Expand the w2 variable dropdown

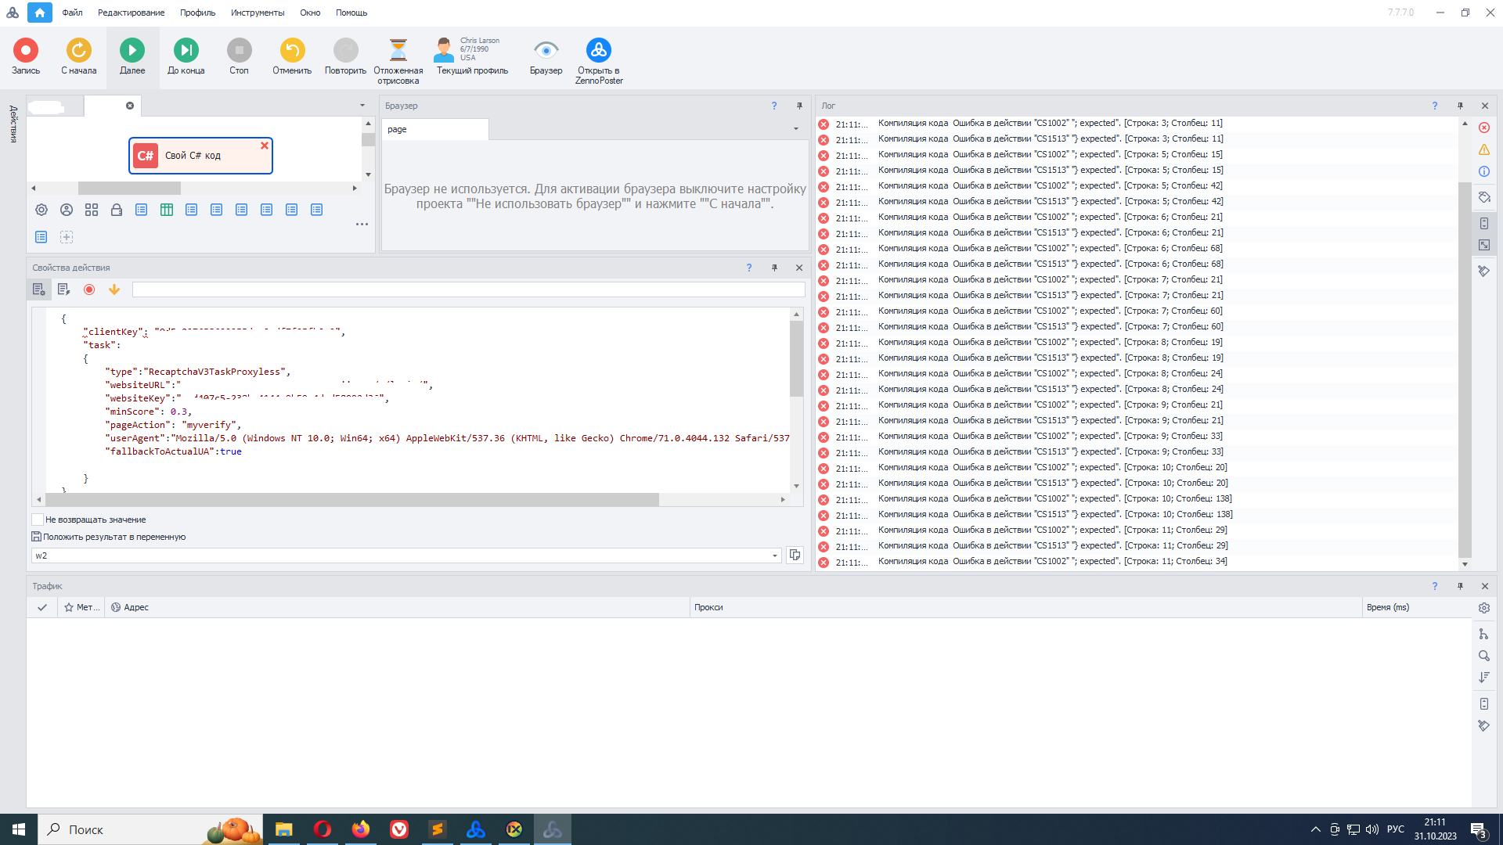pos(775,556)
